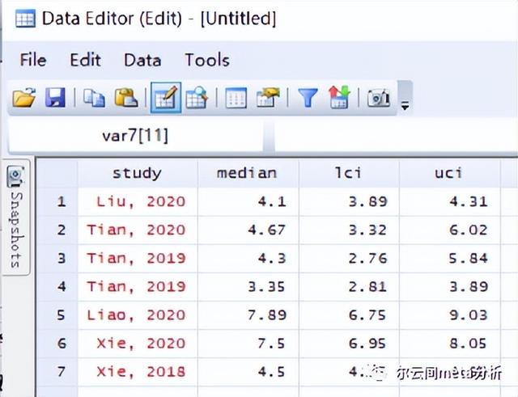Click the Variable Properties icon
This screenshot has height=397, width=518.
[267, 99]
